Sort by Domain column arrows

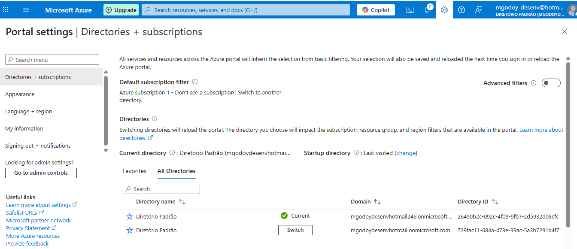377,202
